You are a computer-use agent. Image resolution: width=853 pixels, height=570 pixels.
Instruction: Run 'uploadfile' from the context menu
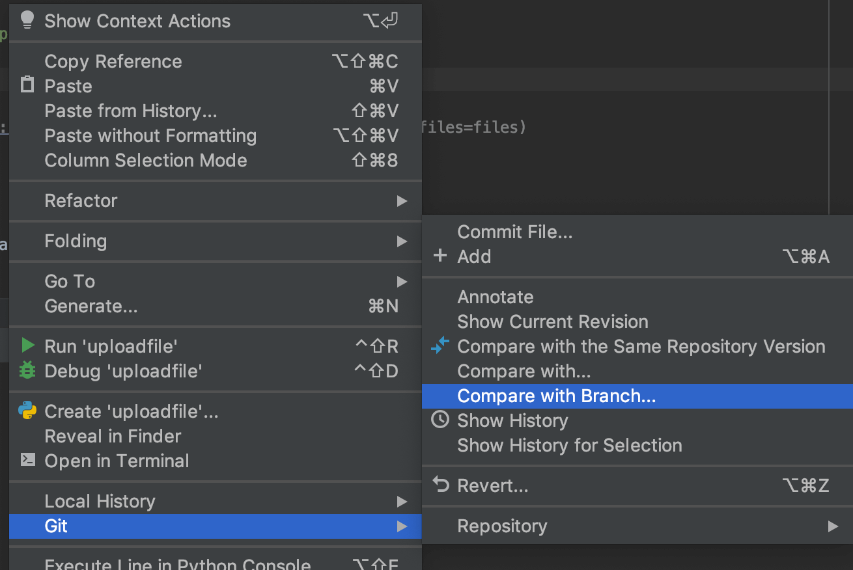click(216, 346)
